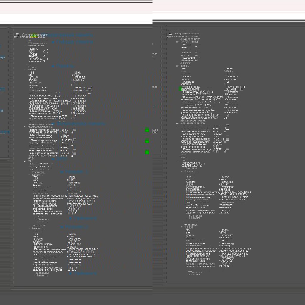Click the memory icon in left panel header
The height and width of the screenshot is (305, 305).
(x=17, y=35)
